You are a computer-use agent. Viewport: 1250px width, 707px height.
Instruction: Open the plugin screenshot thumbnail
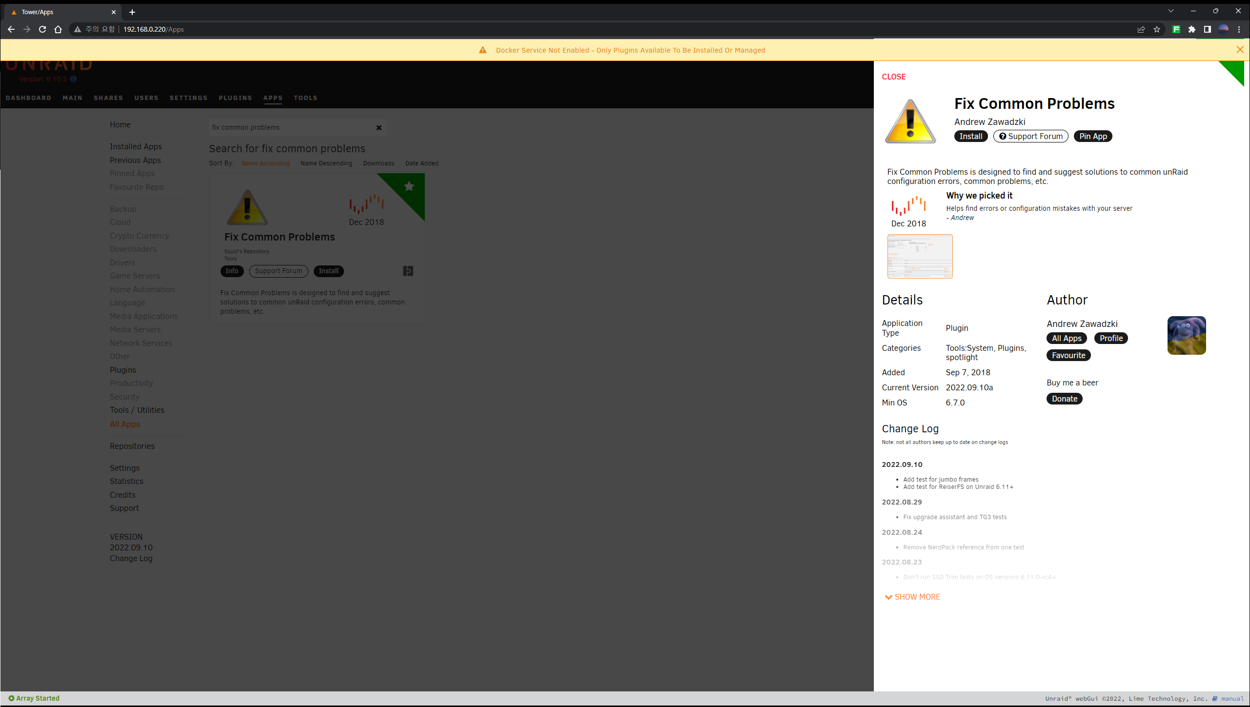point(920,256)
